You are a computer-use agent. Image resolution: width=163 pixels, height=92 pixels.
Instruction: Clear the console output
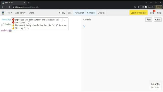coord(158,20)
